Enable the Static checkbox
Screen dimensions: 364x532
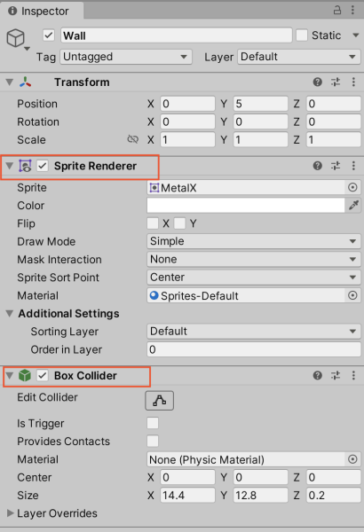(x=302, y=35)
